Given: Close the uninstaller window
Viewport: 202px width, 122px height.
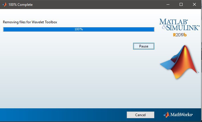Looking at the screenshot, I should pos(194,5).
